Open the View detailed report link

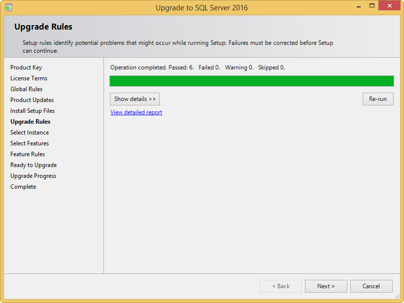136,112
